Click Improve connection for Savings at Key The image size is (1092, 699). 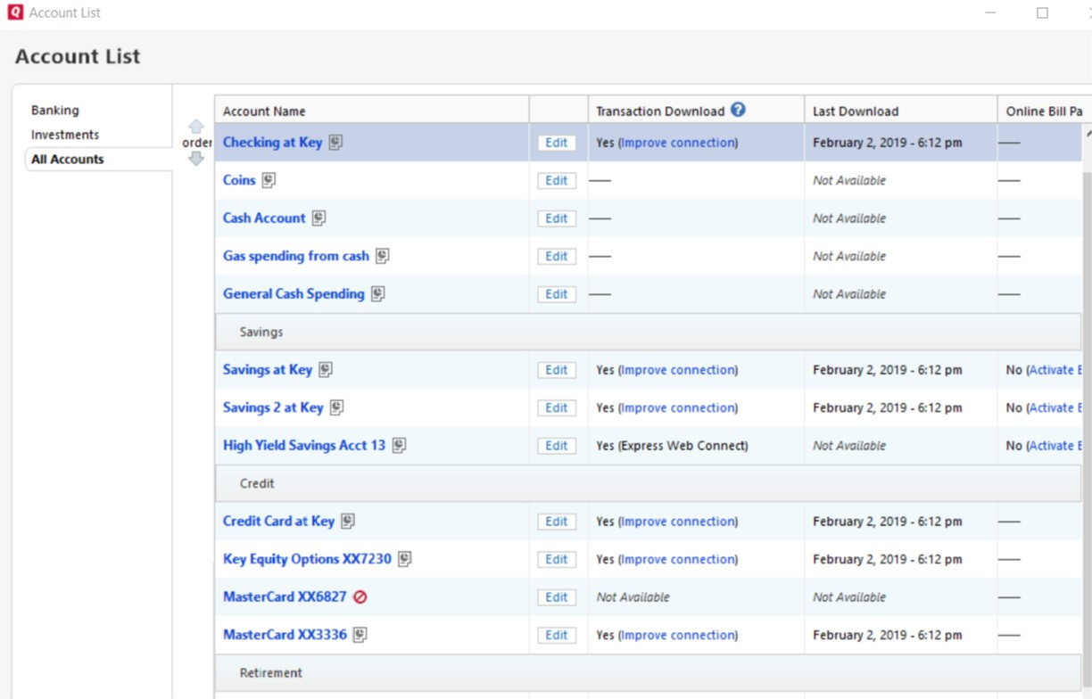pyautogui.click(x=678, y=370)
